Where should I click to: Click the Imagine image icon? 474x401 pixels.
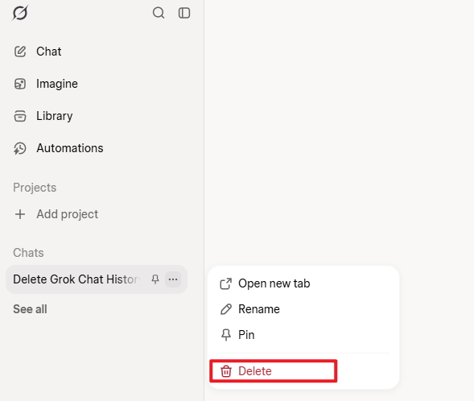point(20,84)
